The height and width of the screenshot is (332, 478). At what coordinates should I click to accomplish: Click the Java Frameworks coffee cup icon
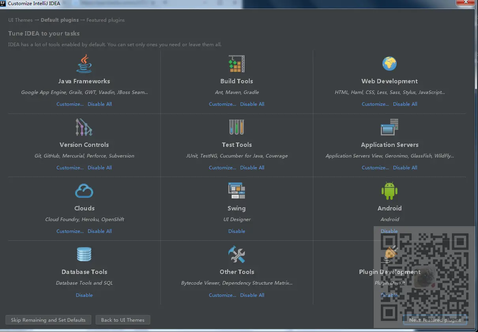pos(84,64)
